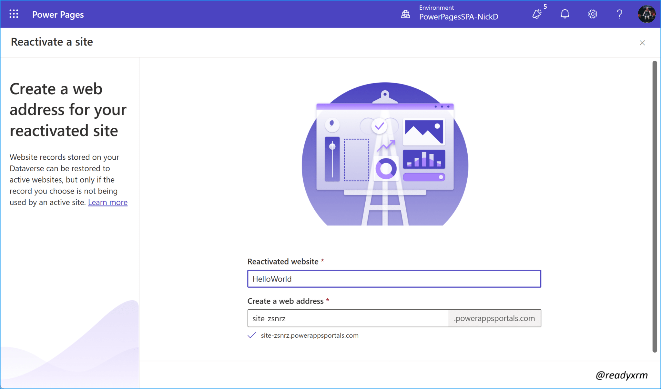This screenshot has height=389, width=661.
Task: Click the Power Pages title
Action: 58,15
